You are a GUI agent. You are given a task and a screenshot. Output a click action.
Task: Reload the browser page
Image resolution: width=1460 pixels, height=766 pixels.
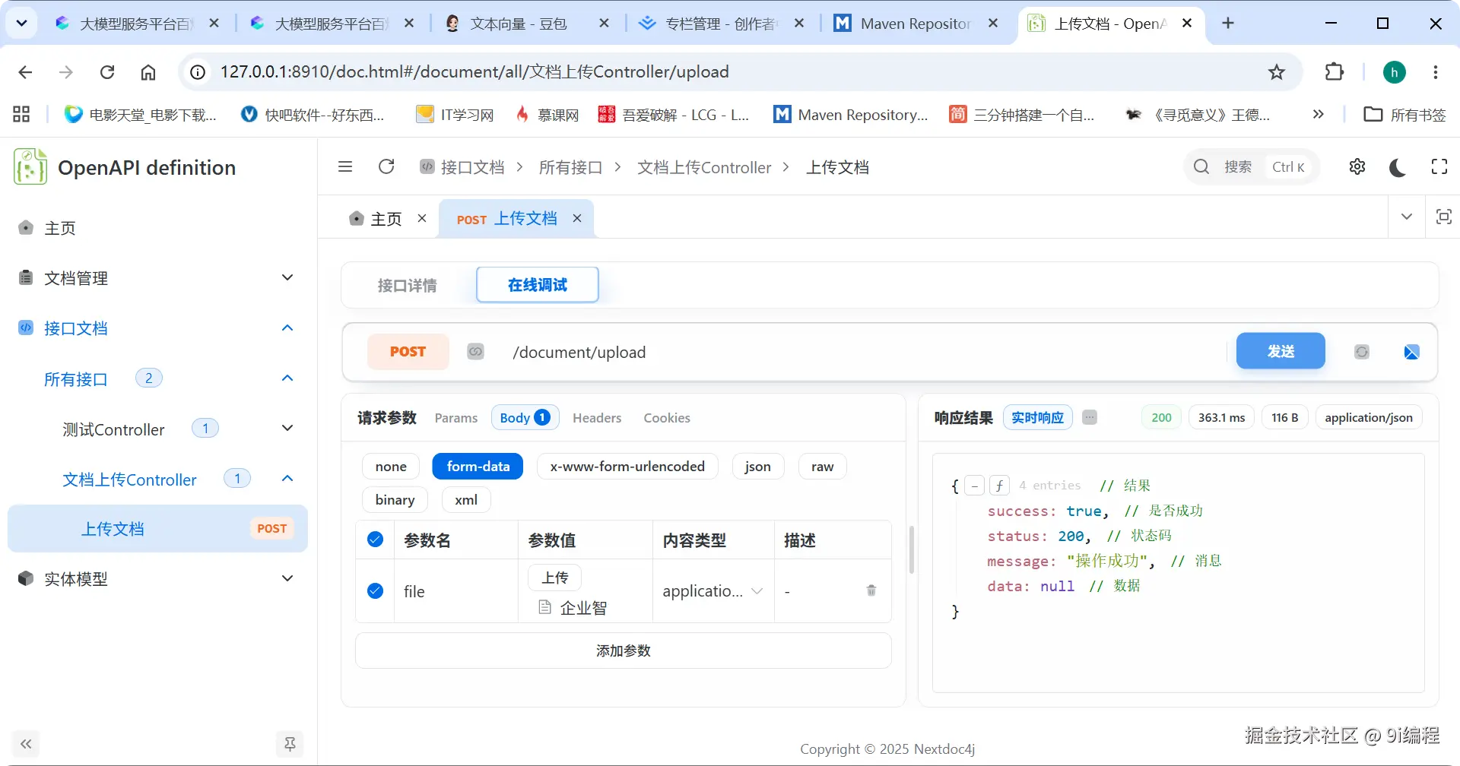pos(107,72)
